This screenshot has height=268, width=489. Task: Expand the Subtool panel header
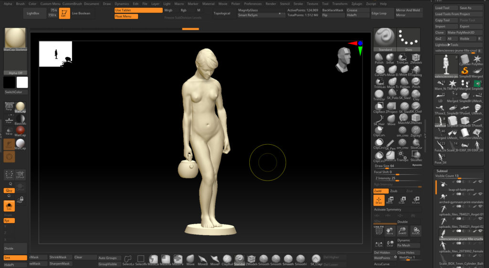coord(441,171)
